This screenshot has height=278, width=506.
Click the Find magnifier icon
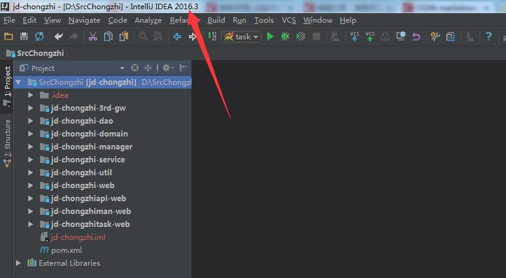[x=143, y=36]
